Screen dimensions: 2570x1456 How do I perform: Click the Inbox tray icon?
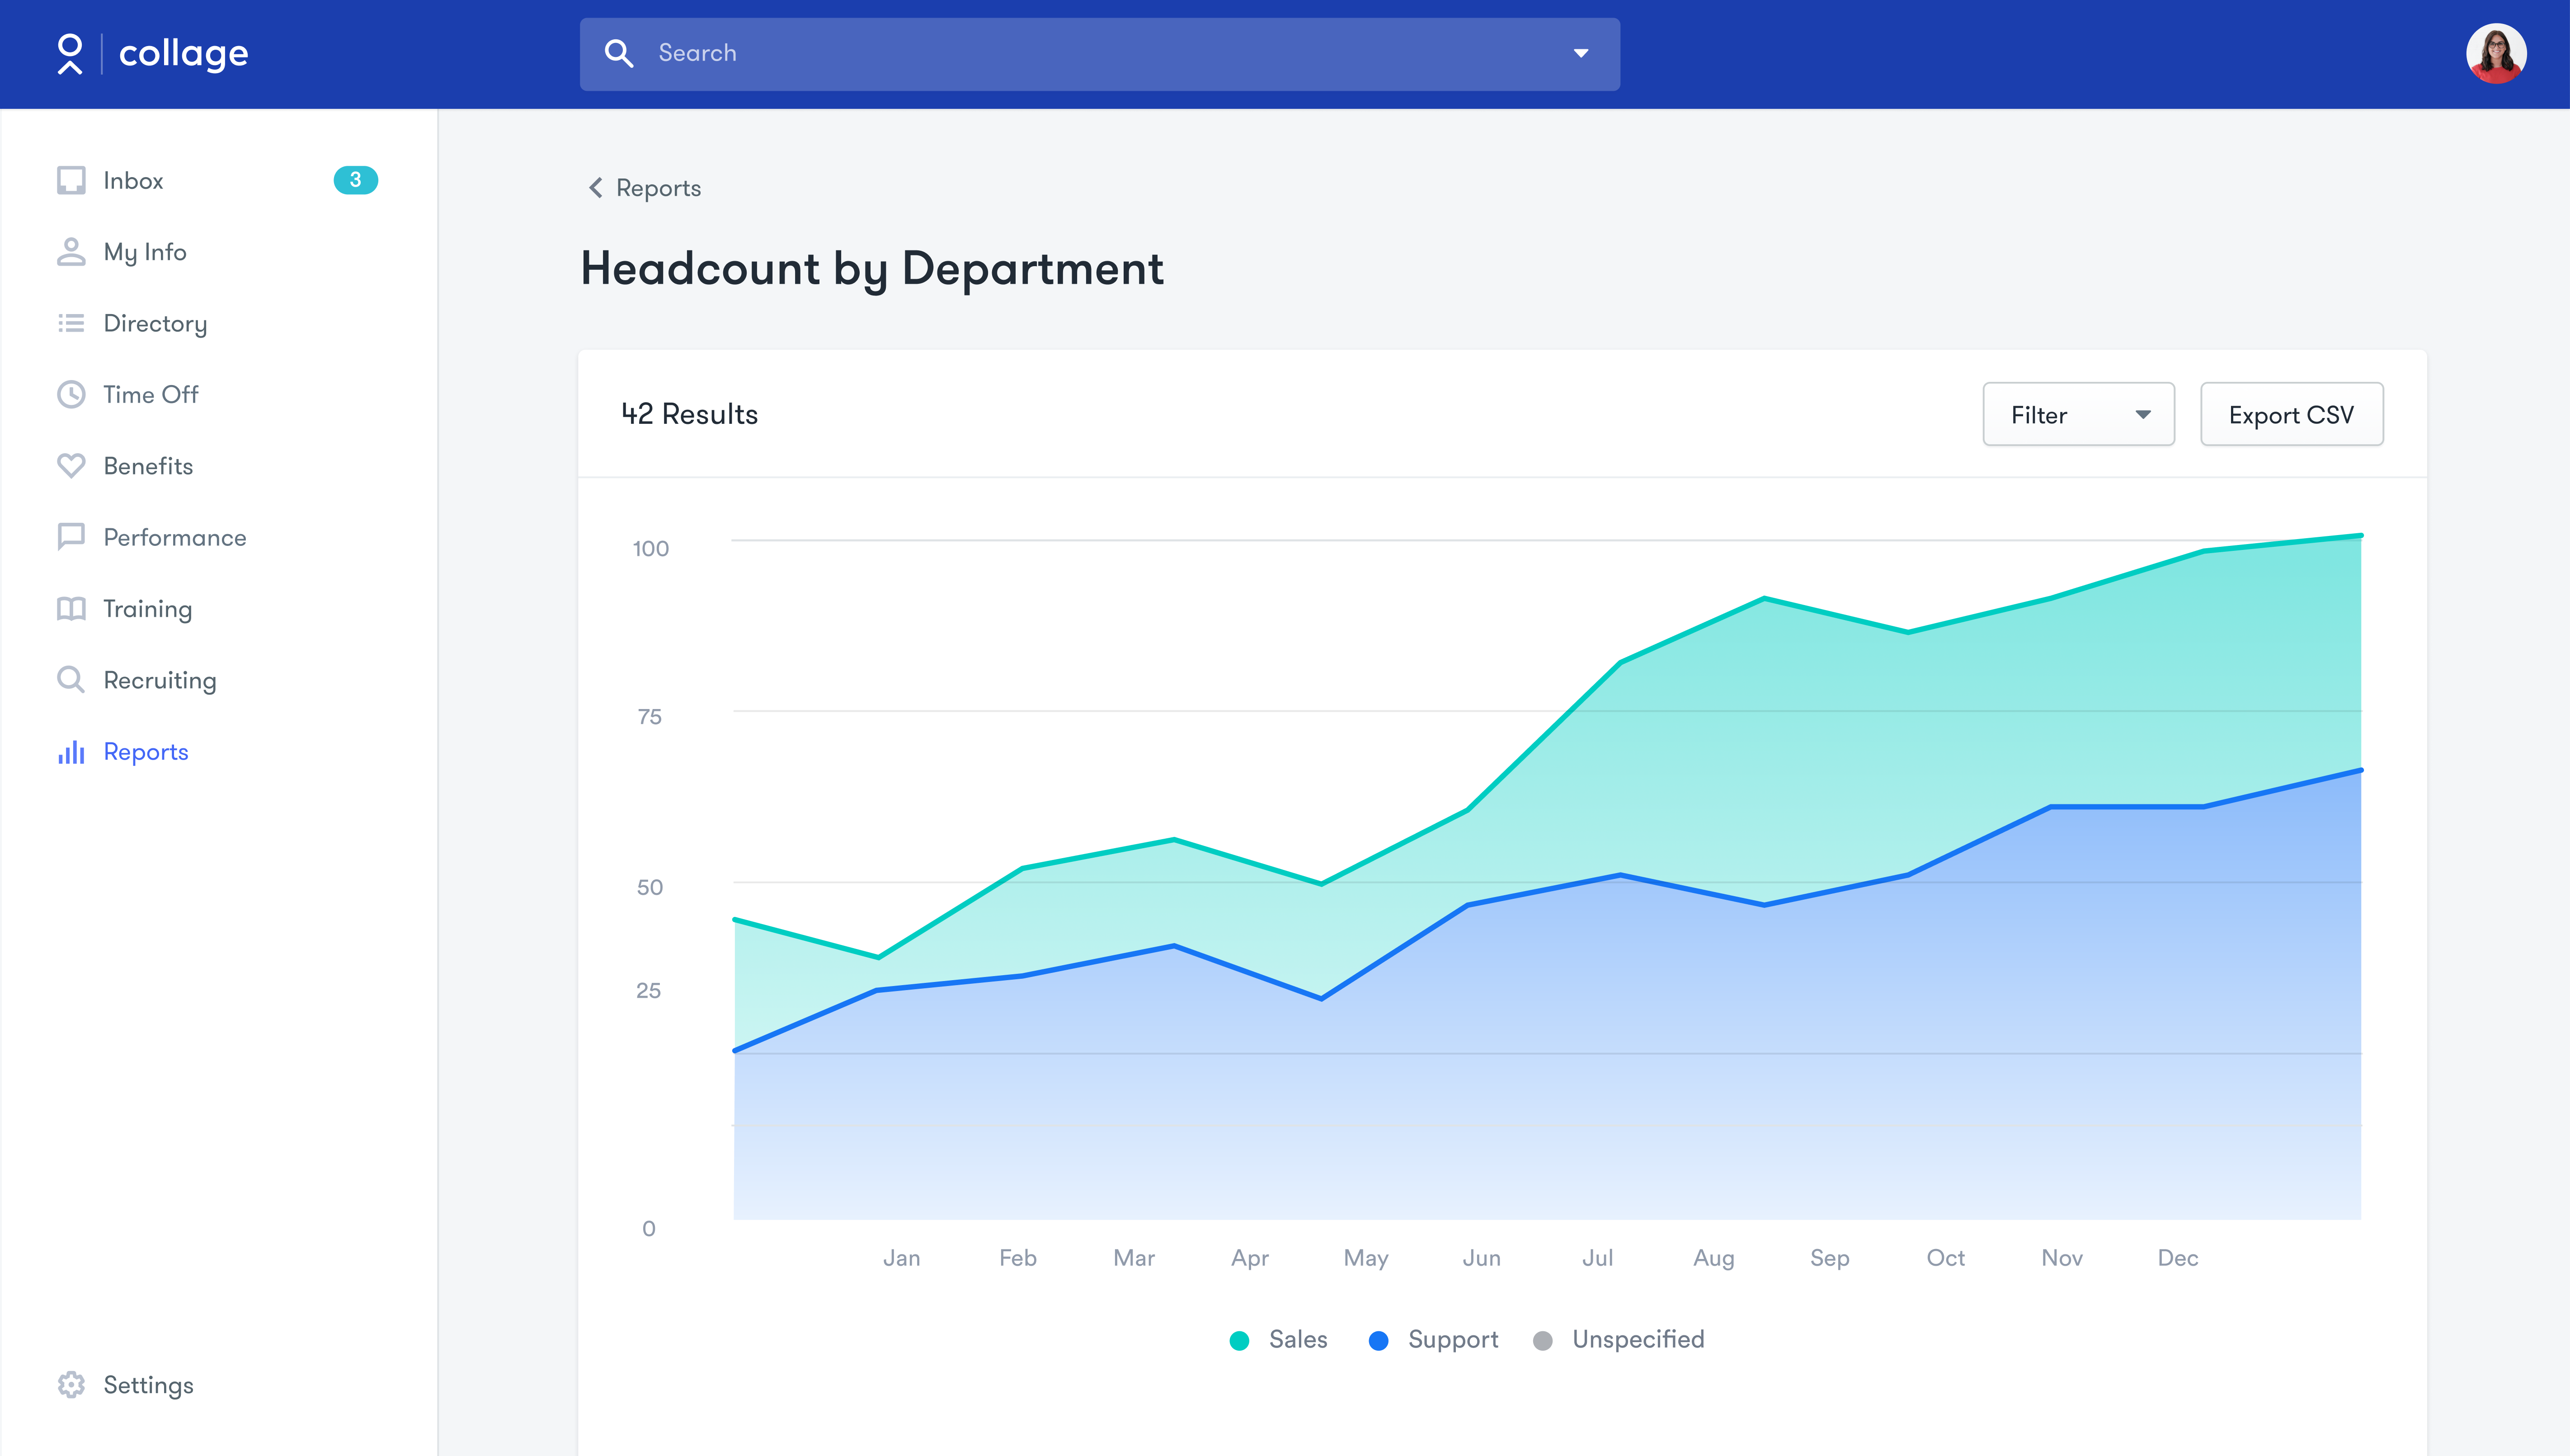click(71, 180)
